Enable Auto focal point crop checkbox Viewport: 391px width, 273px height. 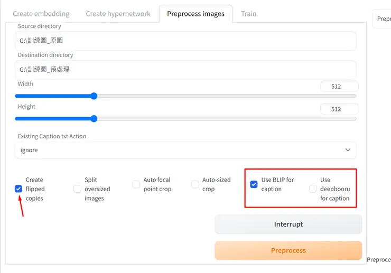(136, 184)
